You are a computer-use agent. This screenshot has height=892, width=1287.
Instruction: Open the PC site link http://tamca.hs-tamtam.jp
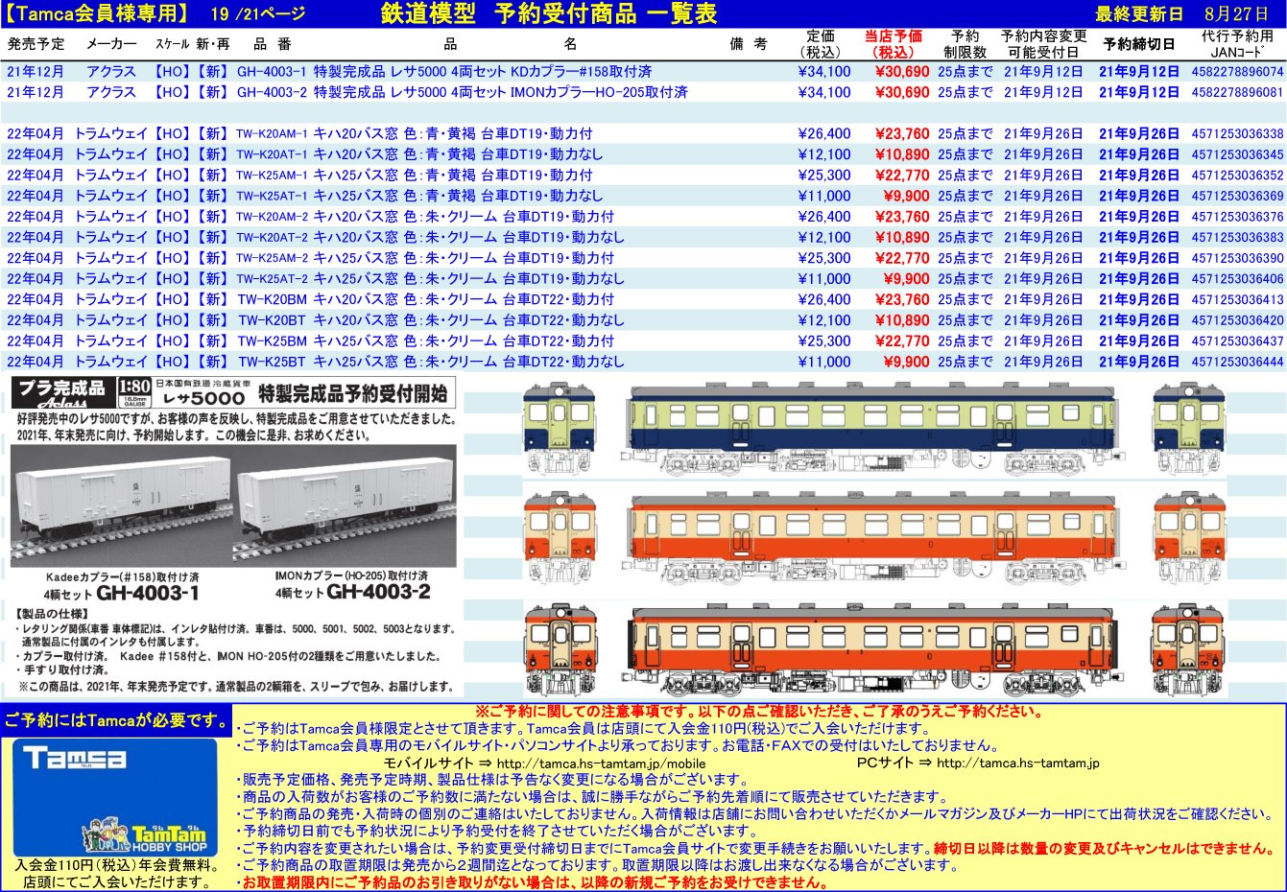point(1017,763)
